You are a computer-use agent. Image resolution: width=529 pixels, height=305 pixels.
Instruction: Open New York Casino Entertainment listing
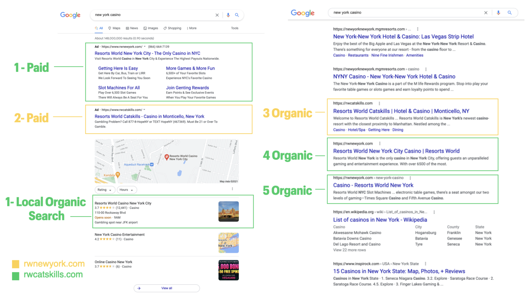pyautogui.click(x=120, y=234)
